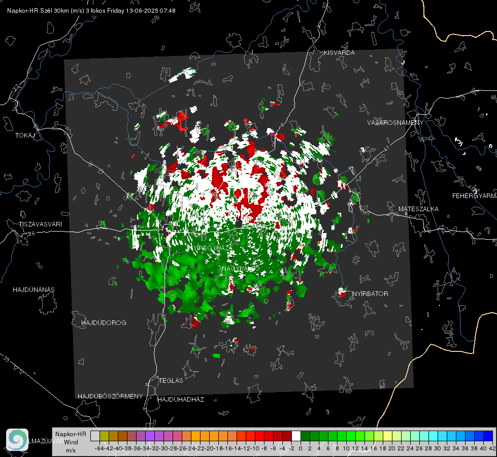The width and height of the screenshot is (497, 457).
Task: Click the swirl logo icon at bottom left
Action: tap(17, 440)
